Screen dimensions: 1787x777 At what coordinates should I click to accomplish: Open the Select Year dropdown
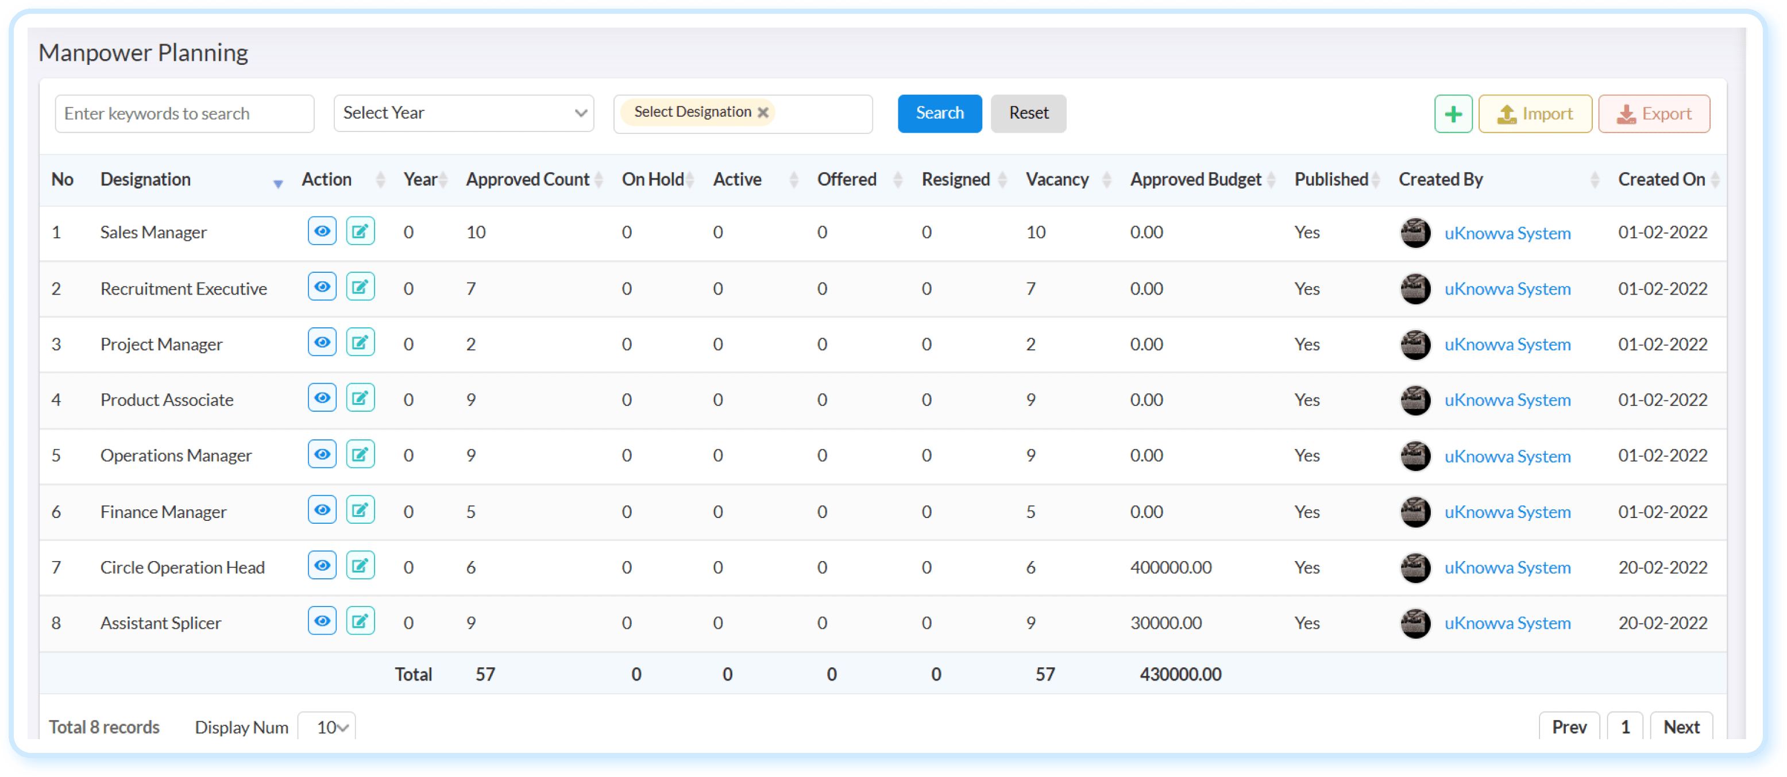464,113
